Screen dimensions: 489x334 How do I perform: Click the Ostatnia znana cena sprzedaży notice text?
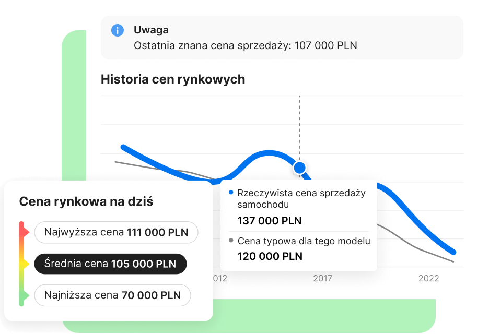click(x=245, y=45)
